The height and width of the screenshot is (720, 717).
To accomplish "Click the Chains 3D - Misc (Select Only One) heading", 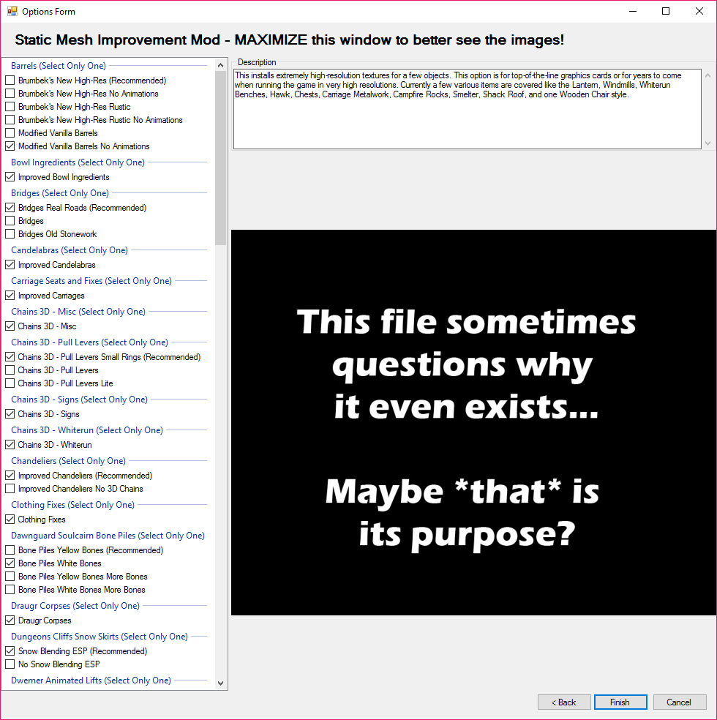I will pos(78,312).
